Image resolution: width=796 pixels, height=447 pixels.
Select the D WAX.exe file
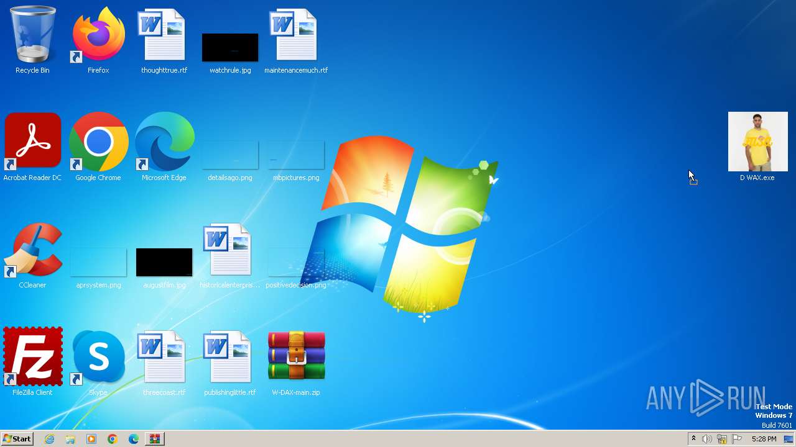click(x=757, y=147)
